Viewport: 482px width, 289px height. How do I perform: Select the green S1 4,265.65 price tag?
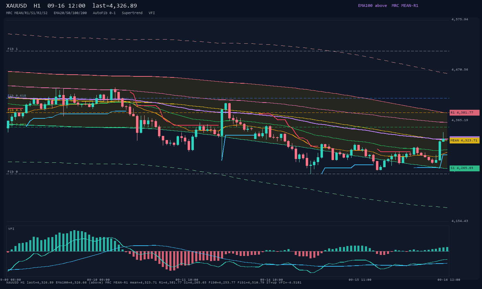(x=464, y=168)
